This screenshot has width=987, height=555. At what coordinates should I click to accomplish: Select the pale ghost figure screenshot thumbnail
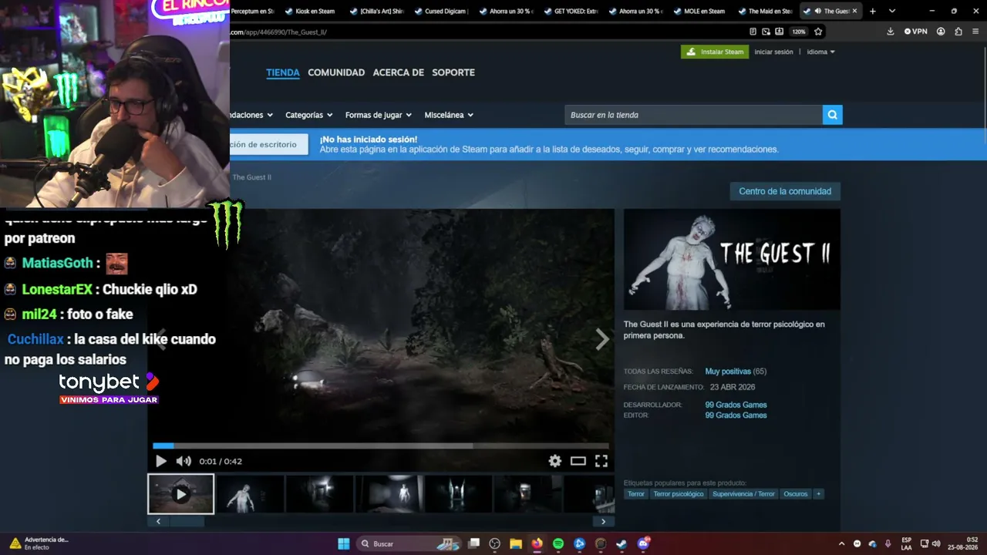[x=250, y=494]
